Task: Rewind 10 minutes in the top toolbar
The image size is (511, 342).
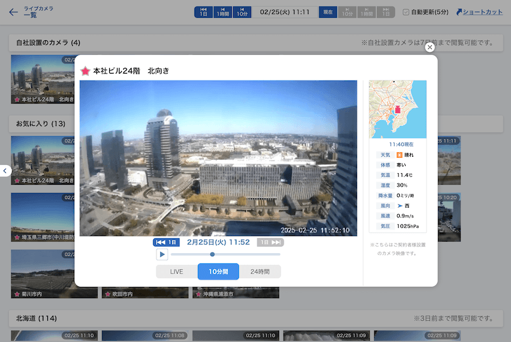Action: 242,12
